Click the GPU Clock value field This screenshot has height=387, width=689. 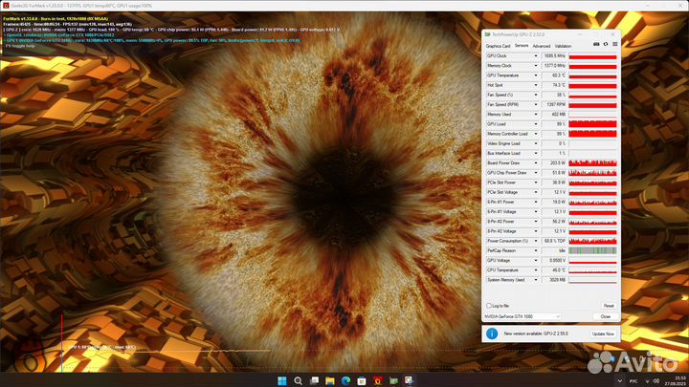coord(554,56)
